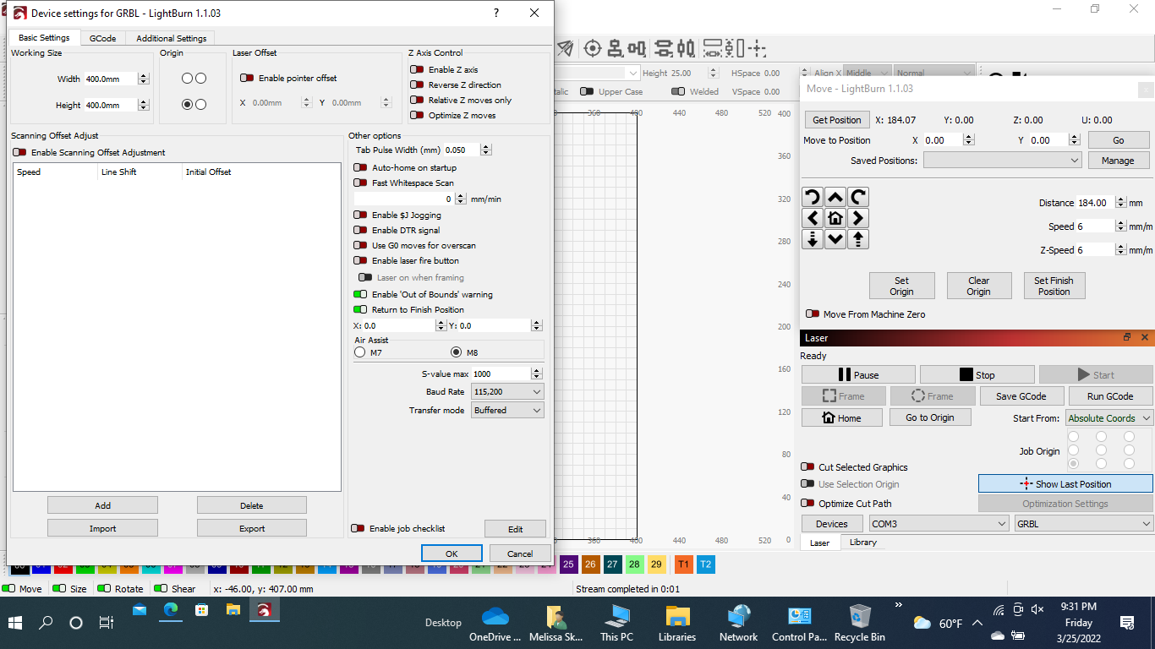Click the Z-axis raise arrow icon

[x=858, y=239]
